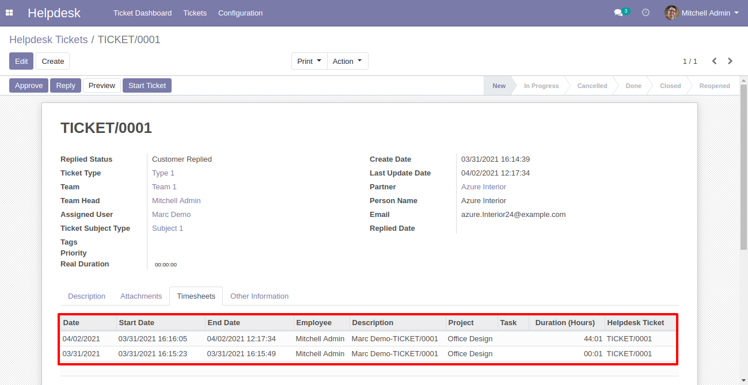Image resolution: width=748 pixels, height=385 pixels.
Task: Sort by Start Date column header
Action: pos(161,323)
